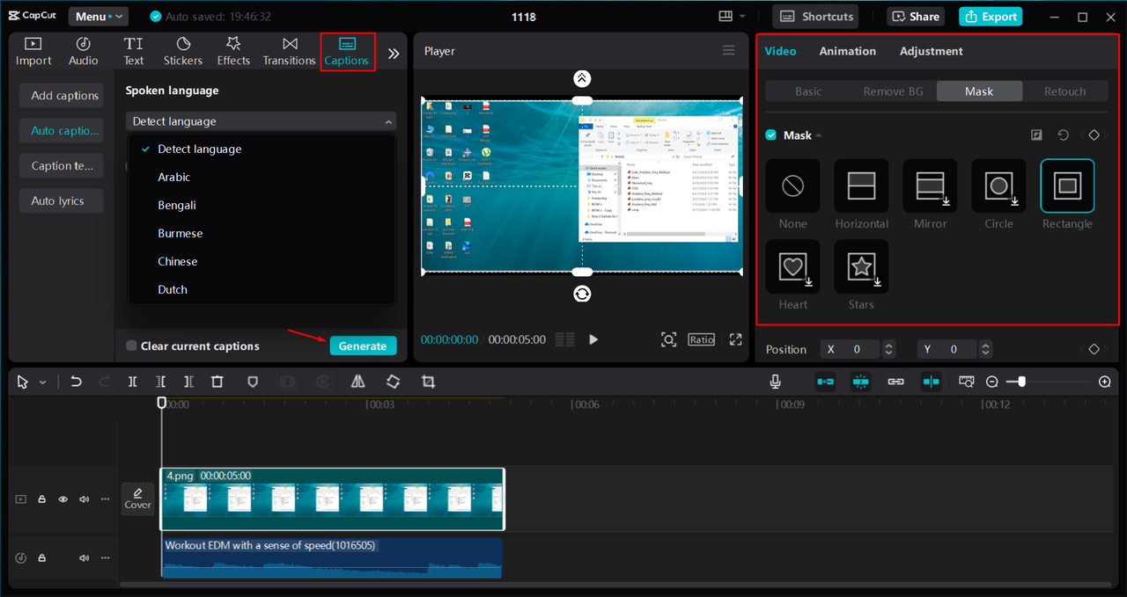Open Auto lyrics section
Image resolution: width=1127 pixels, height=597 pixels.
(x=61, y=201)
